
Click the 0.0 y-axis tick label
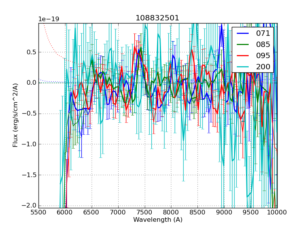[x=30, y=83]
